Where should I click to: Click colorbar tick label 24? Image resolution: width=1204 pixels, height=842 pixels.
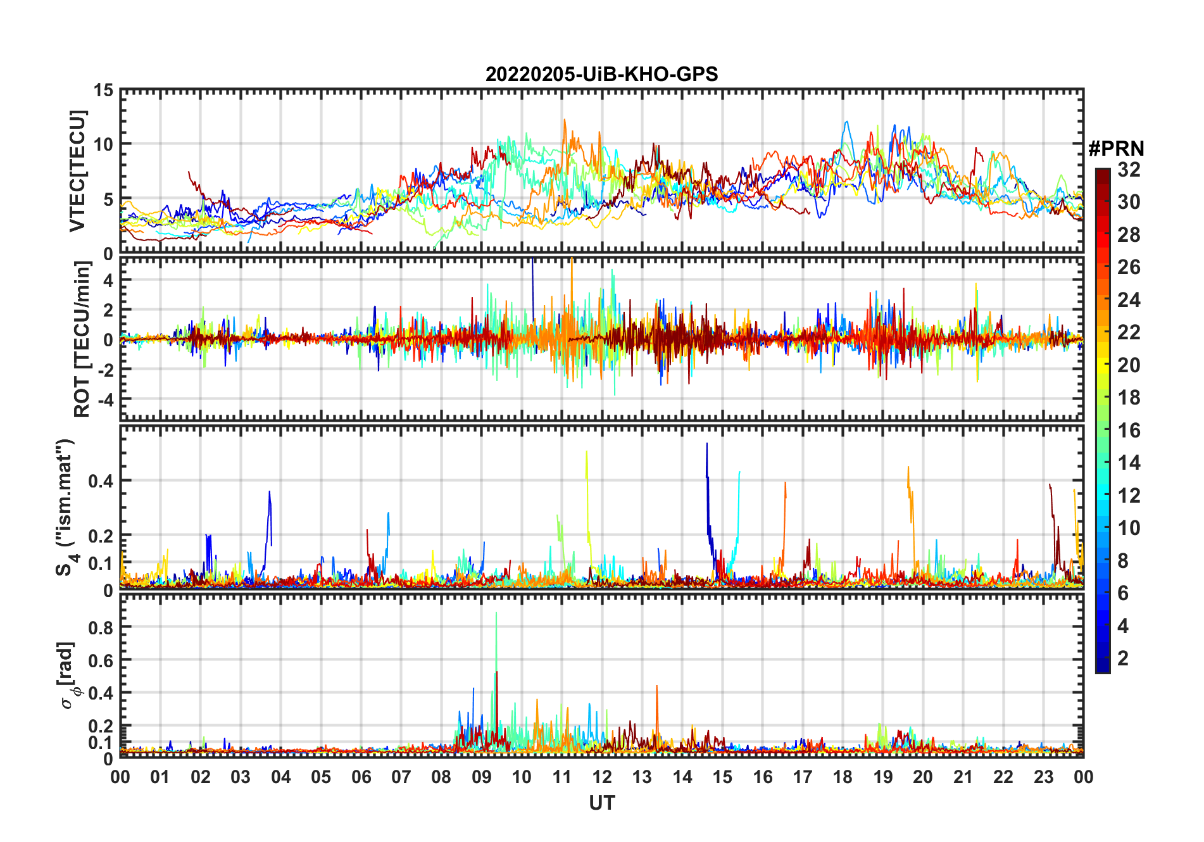1129,299
